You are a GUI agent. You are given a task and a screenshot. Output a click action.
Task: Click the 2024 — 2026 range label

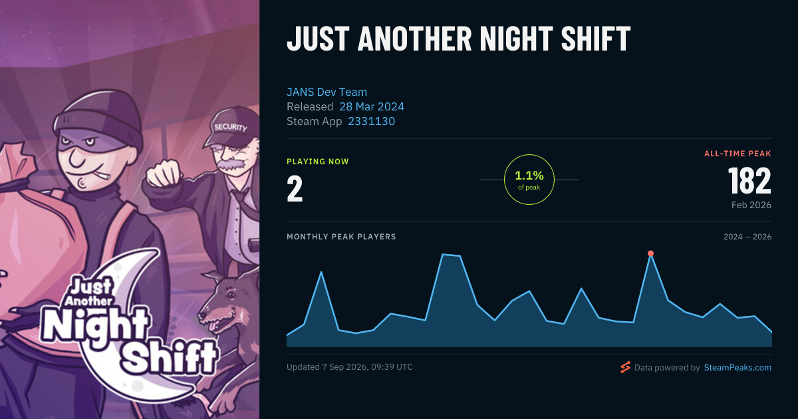point(747,237)
